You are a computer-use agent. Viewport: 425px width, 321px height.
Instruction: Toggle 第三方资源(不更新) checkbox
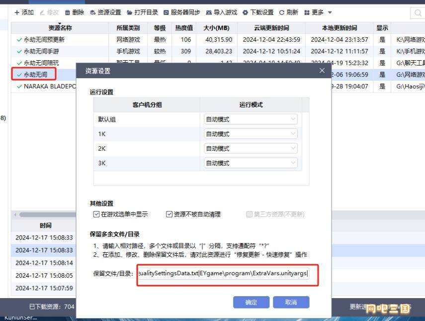click(249, 214)
